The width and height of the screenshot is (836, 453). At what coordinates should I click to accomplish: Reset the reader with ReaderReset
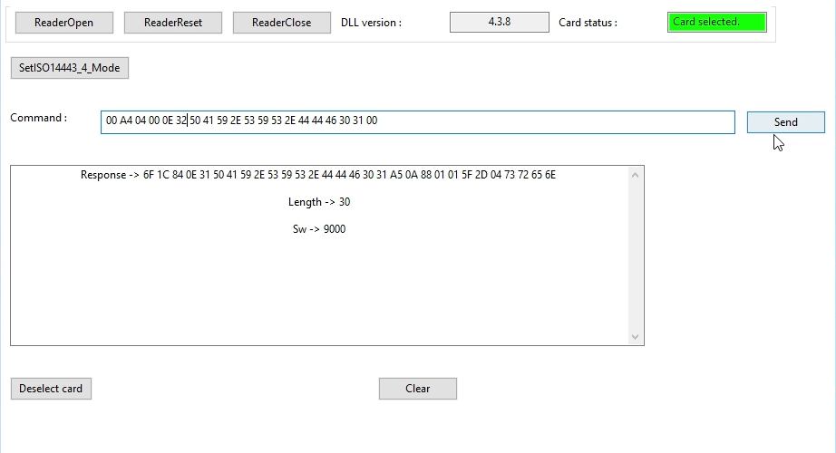click(173, 23)
